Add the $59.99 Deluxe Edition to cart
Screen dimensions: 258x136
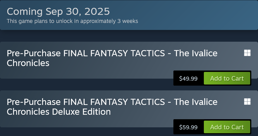tap(227, 127)
